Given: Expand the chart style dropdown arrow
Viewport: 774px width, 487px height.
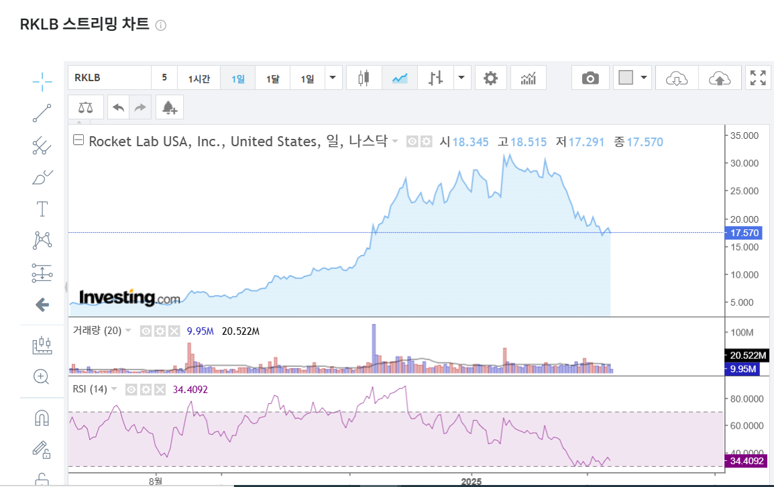Looking at the screenshot, I should tap(461, 78).
